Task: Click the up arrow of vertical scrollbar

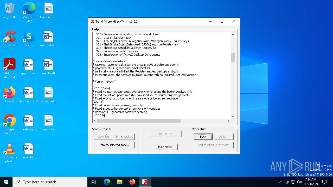Action: tap(233, 35)
